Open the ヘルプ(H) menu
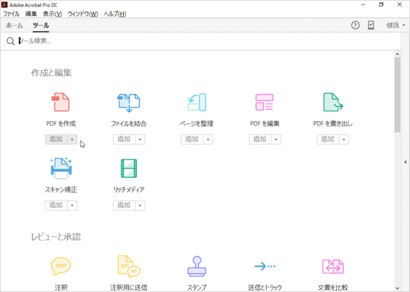Screen dimensions: 410x292 115,14
